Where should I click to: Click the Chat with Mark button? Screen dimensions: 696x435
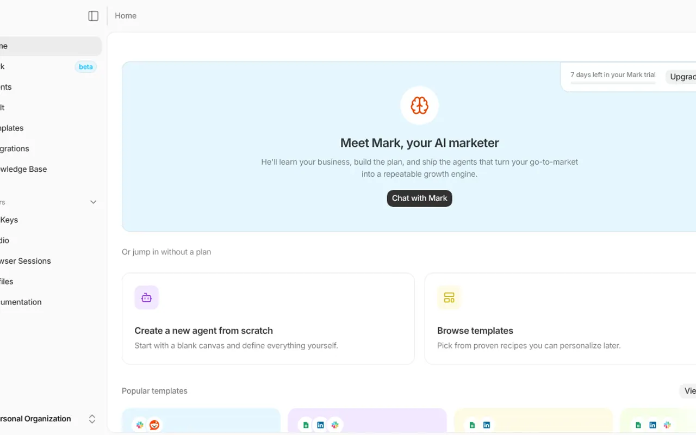pyautogui.click(x=419, y=198)
